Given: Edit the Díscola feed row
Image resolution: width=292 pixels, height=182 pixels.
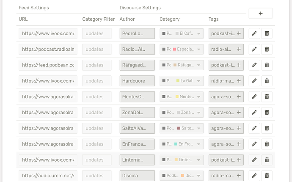Looking at the screenshot, I should [254, 176].
